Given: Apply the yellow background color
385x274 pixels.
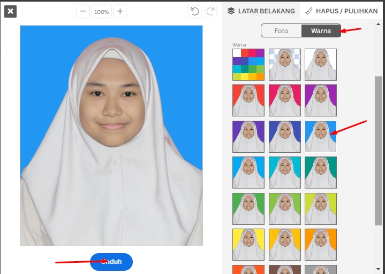Looking at the screenshot, I should coord(248,245).
